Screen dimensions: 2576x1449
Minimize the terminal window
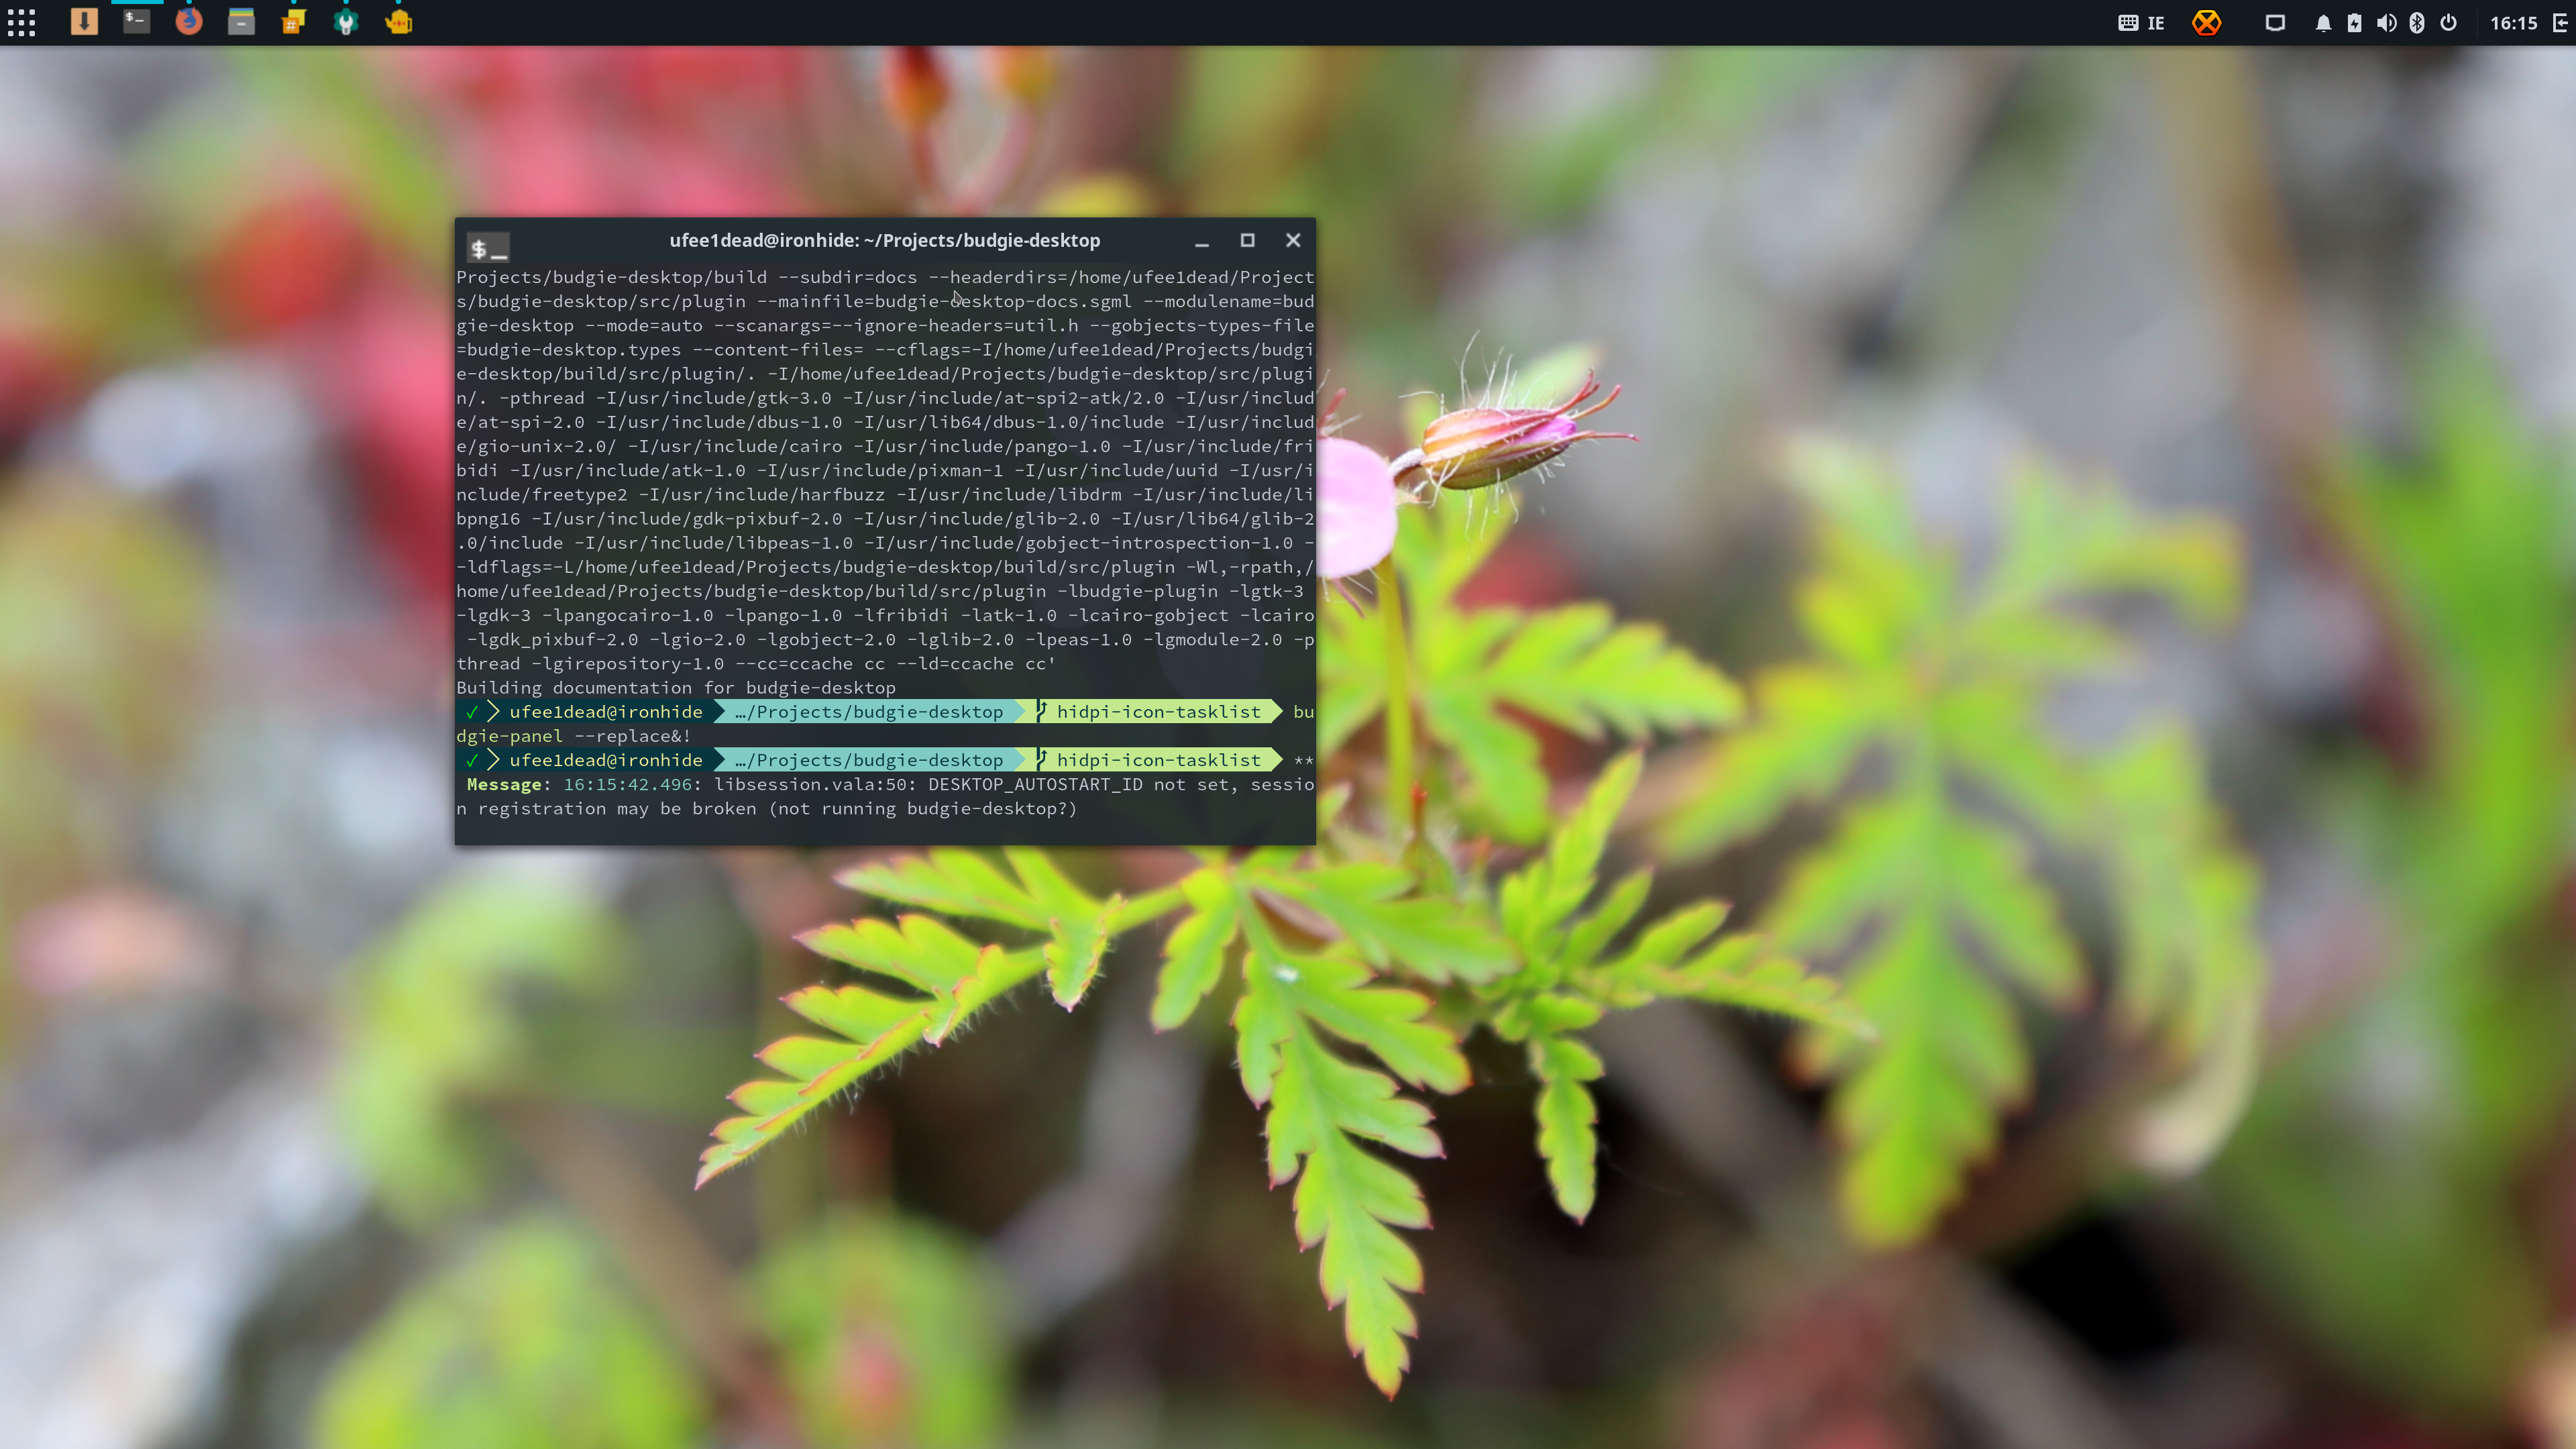click(x=1202, y=241)
